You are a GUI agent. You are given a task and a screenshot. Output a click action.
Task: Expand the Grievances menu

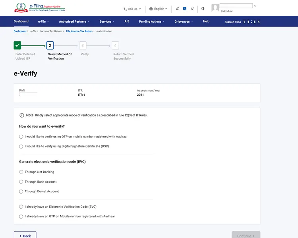pos(184,21)
